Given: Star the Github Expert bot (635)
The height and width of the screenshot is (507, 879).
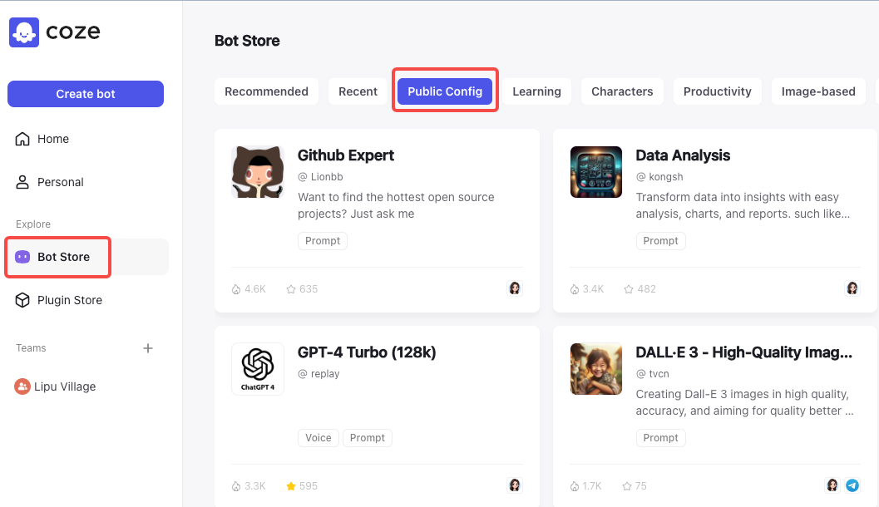Looking at the screenshot, I should pyautogui.click(x=291, y=289).
